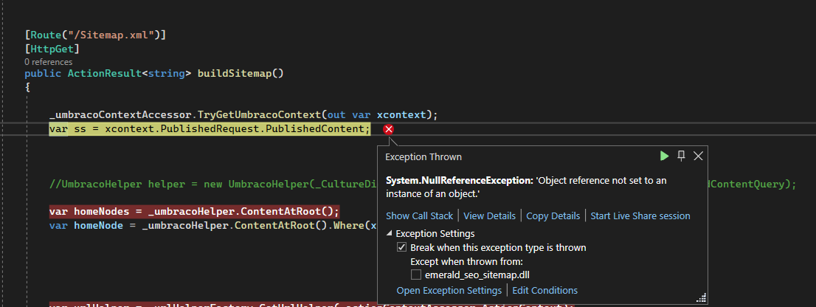Open Show Call Stack link

coord(419,215)
